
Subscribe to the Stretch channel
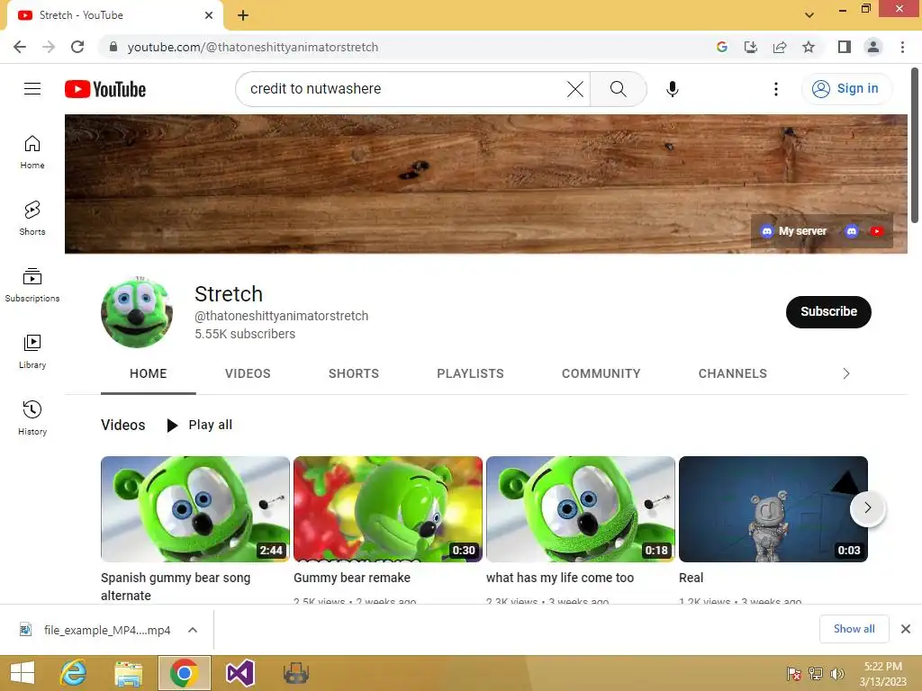click(x=828, y=311)
